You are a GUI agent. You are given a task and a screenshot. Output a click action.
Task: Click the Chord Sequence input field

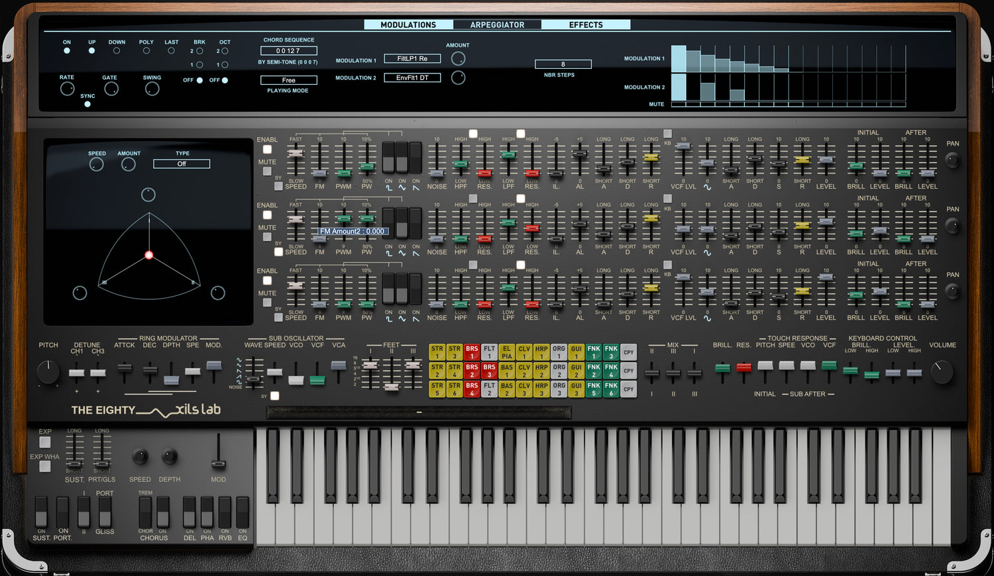tap(288, 51)
